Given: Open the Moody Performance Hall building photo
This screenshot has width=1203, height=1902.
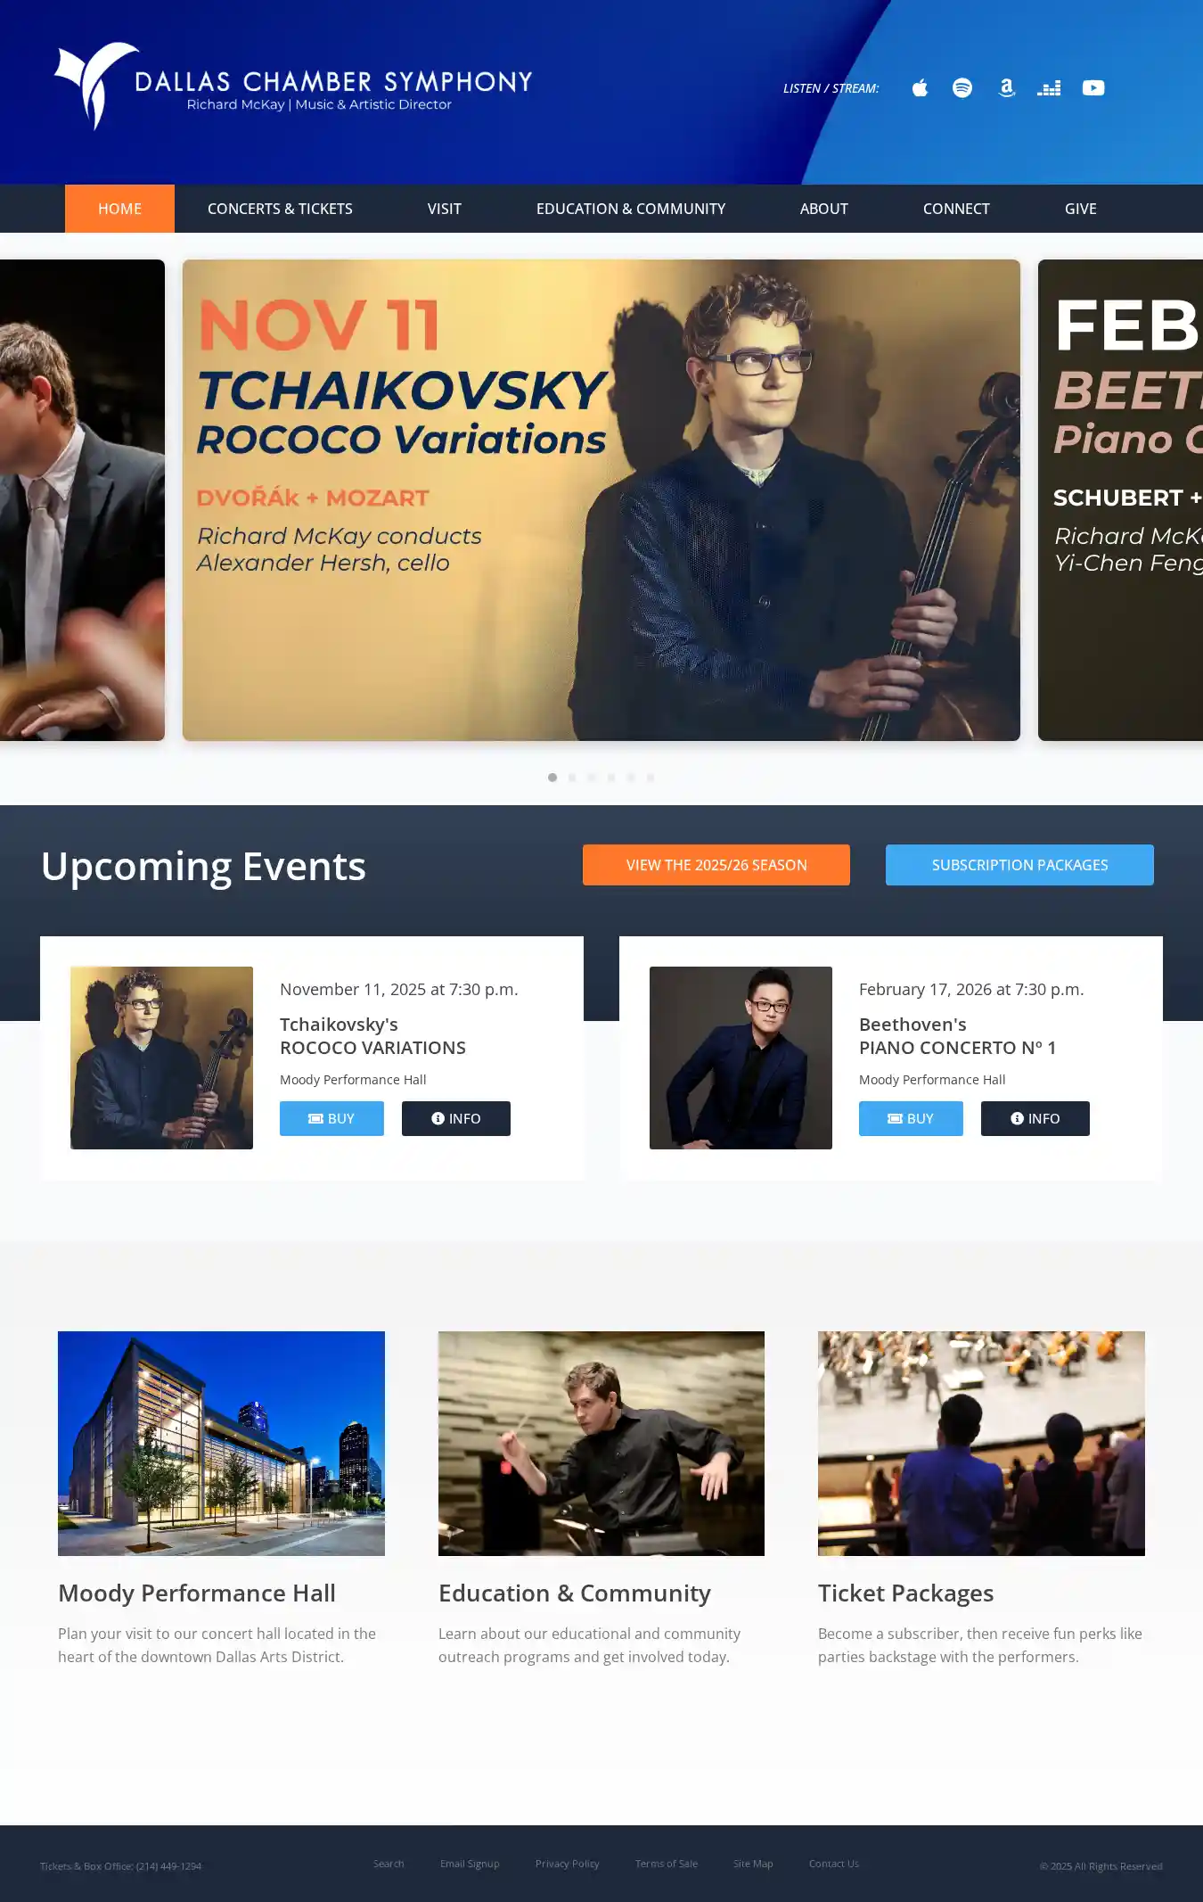Looking at the screenshot, I should (x=221, y=1444).
